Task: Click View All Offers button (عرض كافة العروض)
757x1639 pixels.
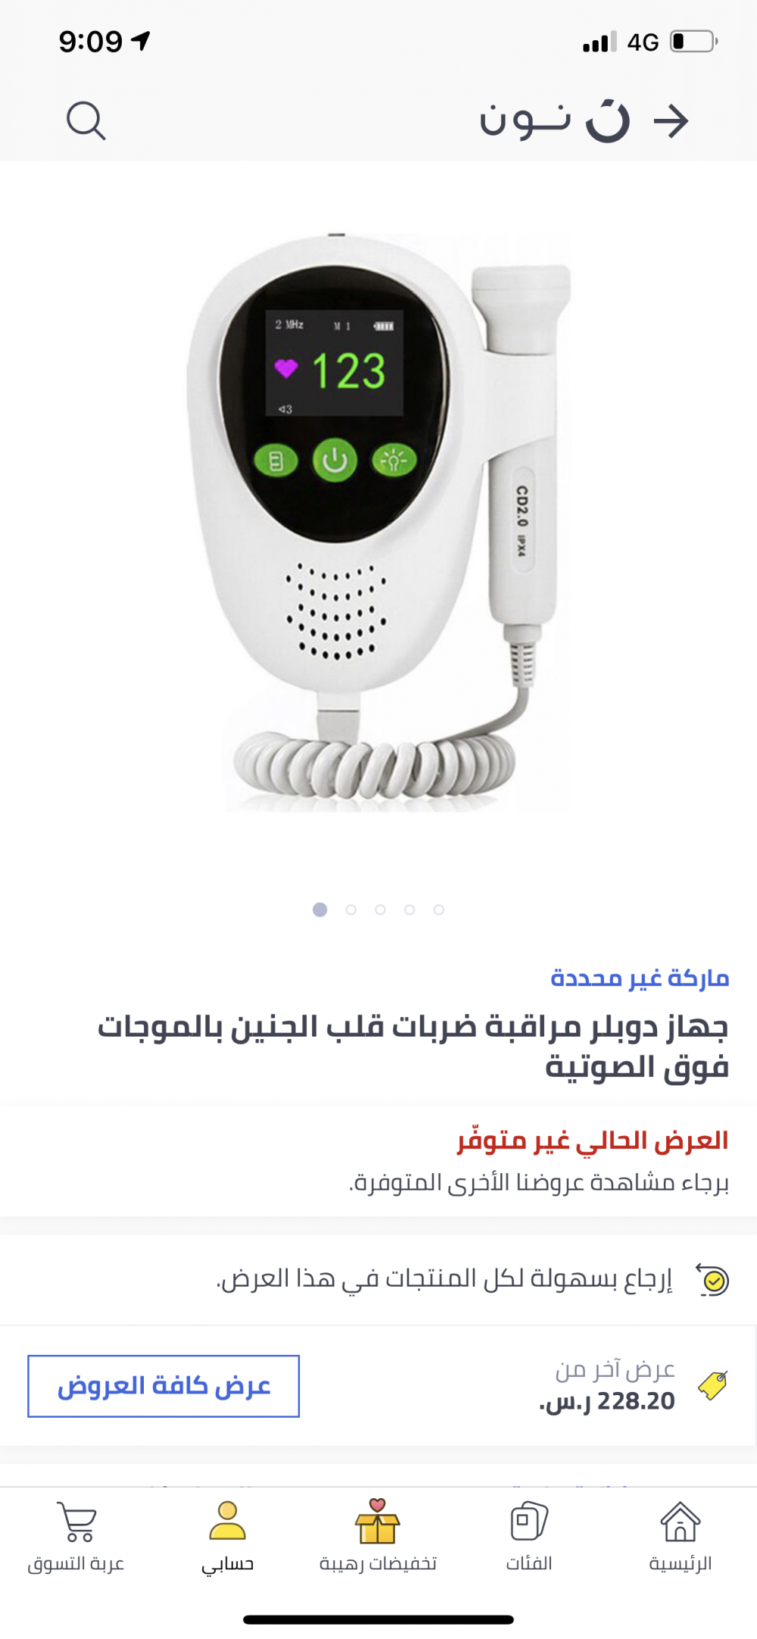Action: coord(164,1386)
